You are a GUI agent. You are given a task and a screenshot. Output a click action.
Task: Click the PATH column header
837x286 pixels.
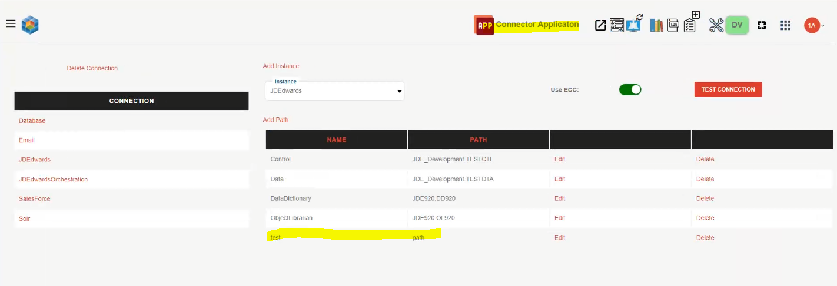[479, 140]
